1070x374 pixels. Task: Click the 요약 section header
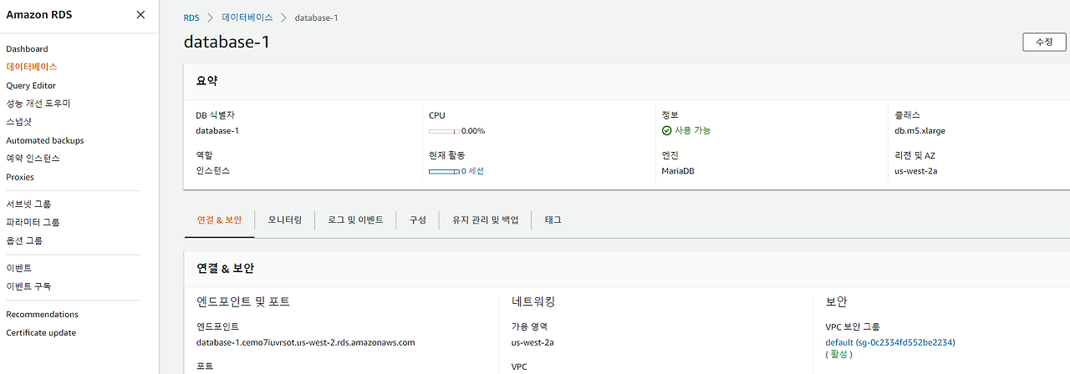click(x=207, y=80)
